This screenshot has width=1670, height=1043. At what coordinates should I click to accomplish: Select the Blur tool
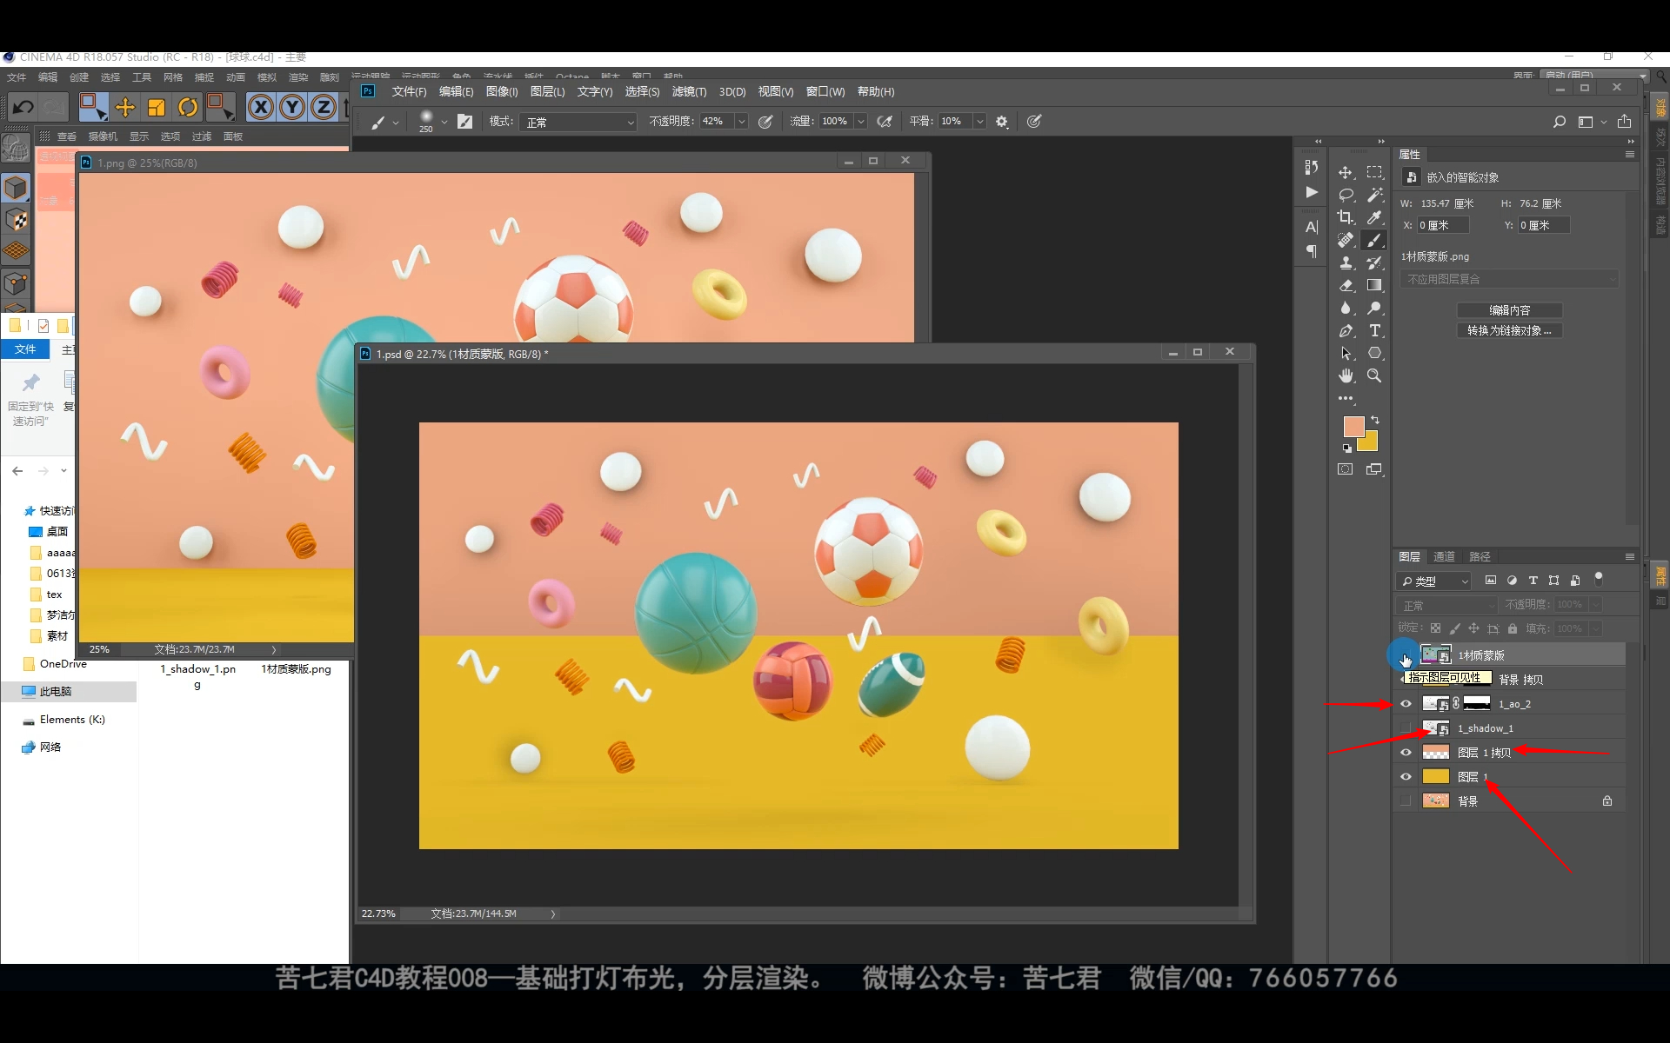click(x=1346, y=308)
